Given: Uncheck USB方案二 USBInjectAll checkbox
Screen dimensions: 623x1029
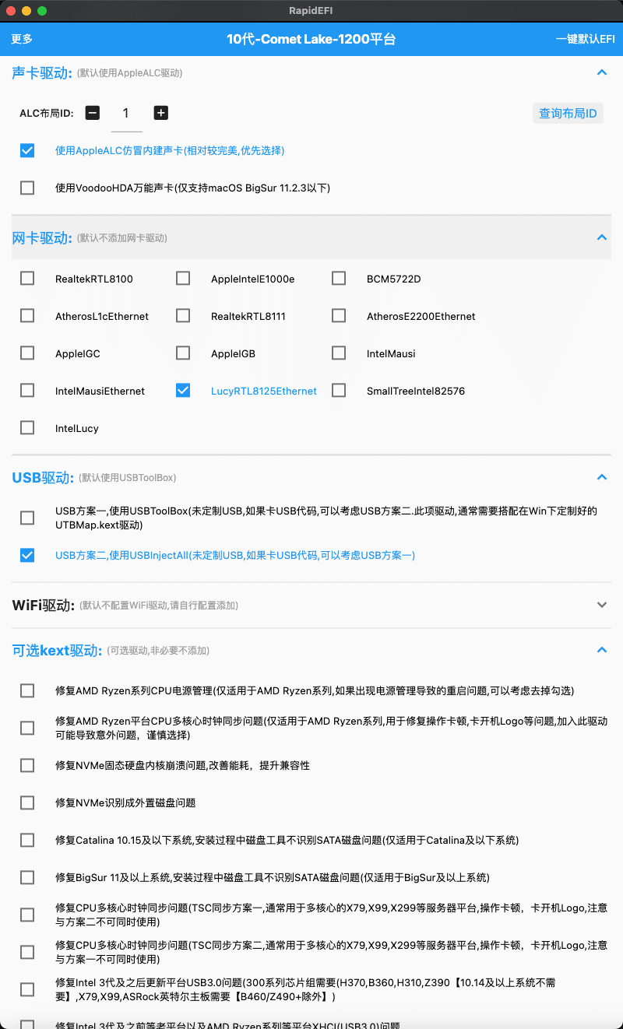Looking at the screenshot, I should click(27, 555).
